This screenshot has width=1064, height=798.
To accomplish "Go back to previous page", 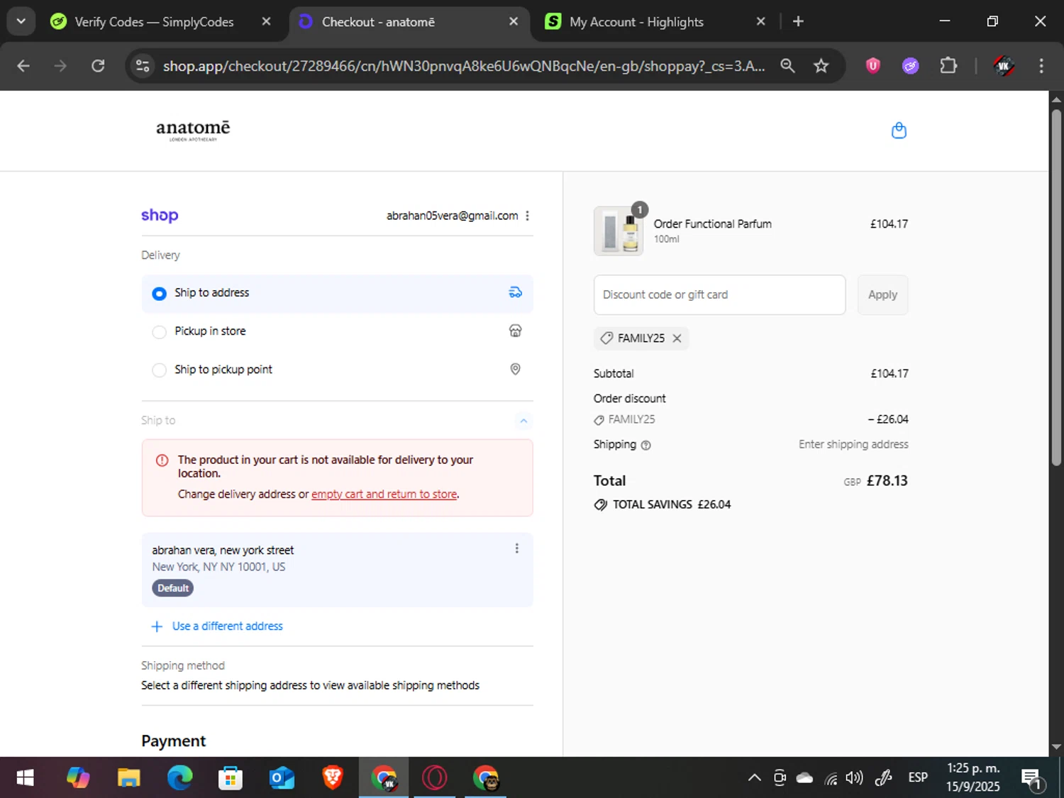I will [x=23, y=66].
